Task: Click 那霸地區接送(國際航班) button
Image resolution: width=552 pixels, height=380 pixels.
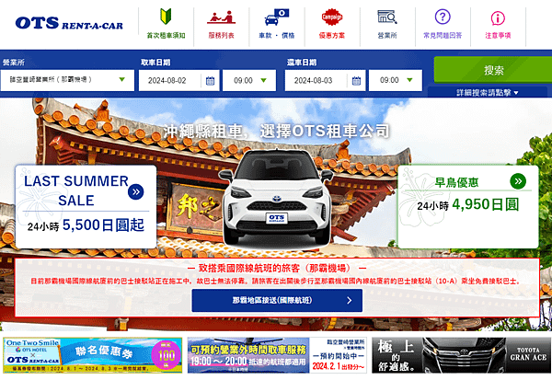Action: point(277,300)
